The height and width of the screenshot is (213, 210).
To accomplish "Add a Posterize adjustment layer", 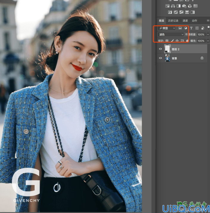I will (176, 12).
